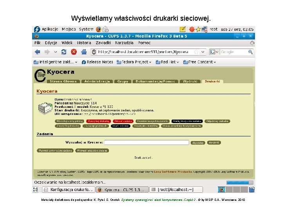Click the show desktop icon in the bottom panel
Viewport: 282px width, 211px height.
point(36,190)
